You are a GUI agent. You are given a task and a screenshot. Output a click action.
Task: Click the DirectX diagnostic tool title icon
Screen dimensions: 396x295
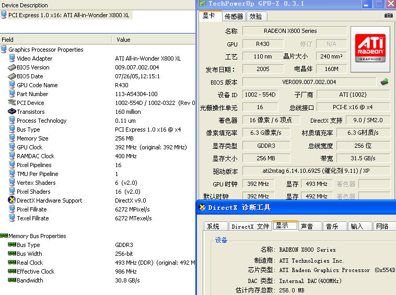(x=202, y=207)
